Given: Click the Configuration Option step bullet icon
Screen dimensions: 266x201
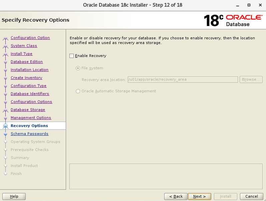Looking at the screenshot, I should pos(5,38).
